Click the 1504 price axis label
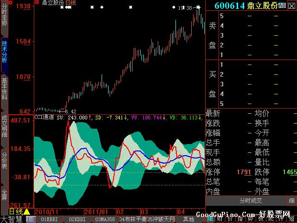 (23, 41)
